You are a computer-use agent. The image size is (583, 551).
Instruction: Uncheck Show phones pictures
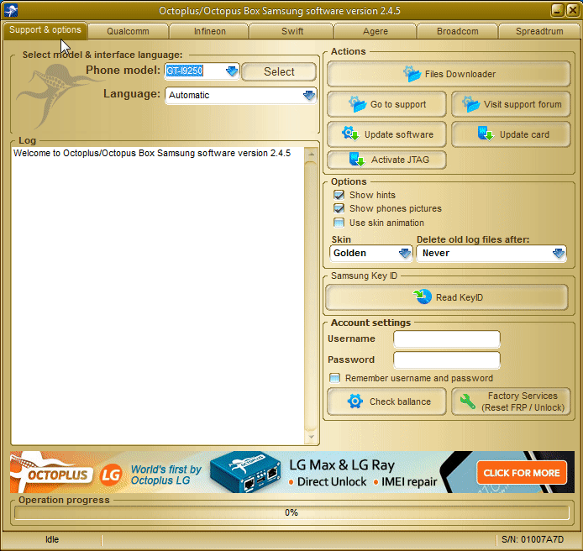coord(339,208)
